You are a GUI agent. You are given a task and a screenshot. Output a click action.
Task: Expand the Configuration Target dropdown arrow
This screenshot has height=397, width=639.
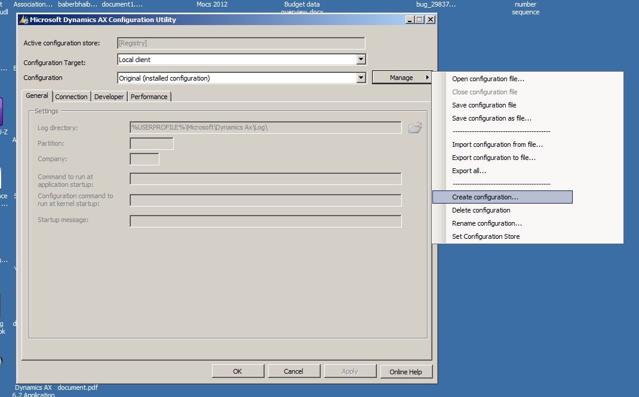pyautogui.click(x=361, y=60)
